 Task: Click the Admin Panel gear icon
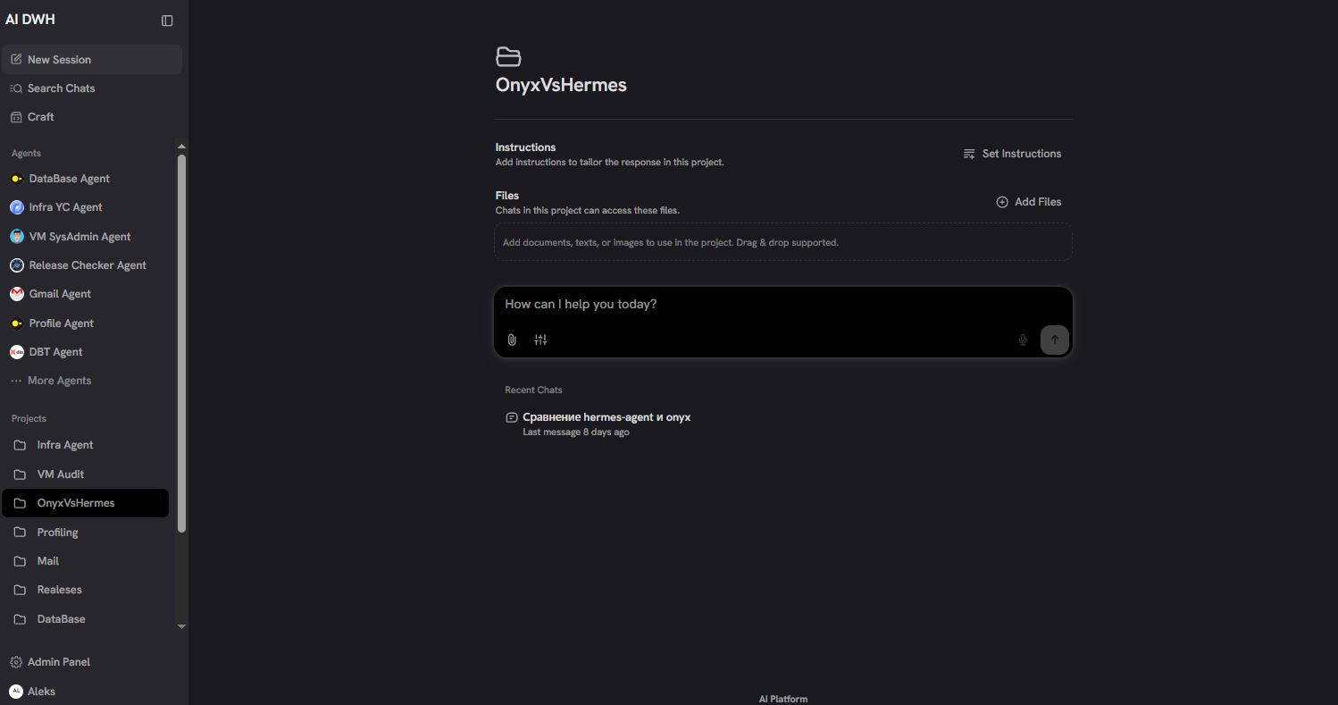click(x=16, y=662)
